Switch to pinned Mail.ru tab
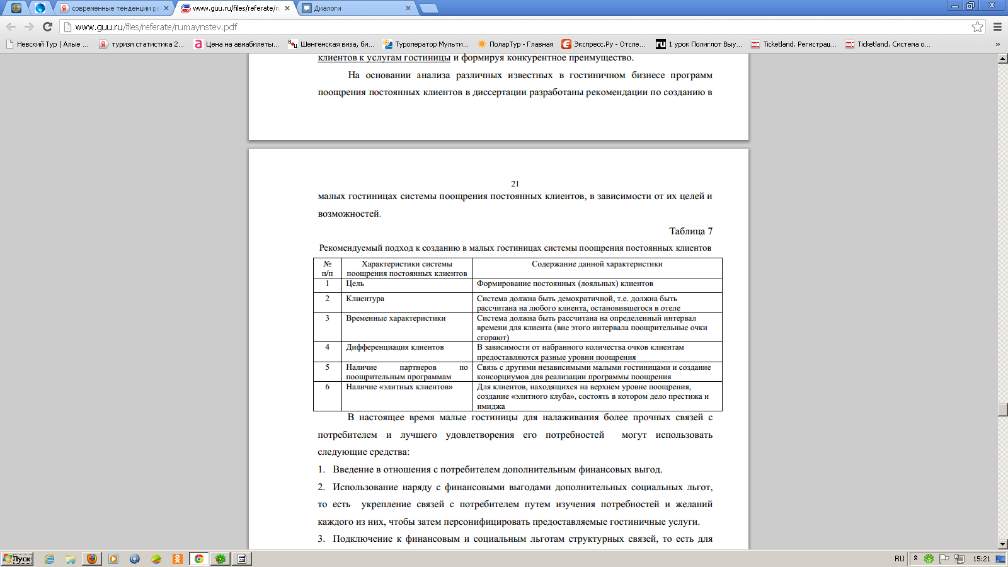The height and width of the screenshot is (567, 1008). pyautogui.click(x=16, y=8)
